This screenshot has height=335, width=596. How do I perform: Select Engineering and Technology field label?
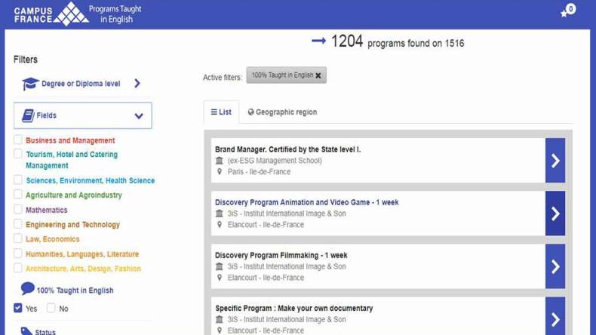72,225
